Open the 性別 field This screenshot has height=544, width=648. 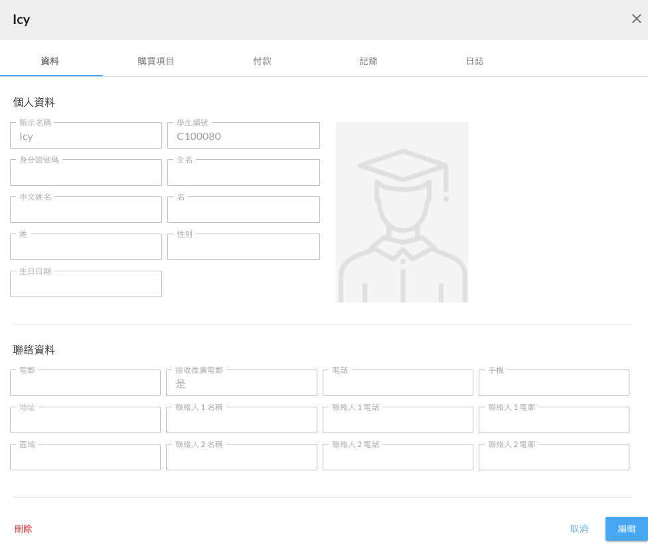click(244, 247)
